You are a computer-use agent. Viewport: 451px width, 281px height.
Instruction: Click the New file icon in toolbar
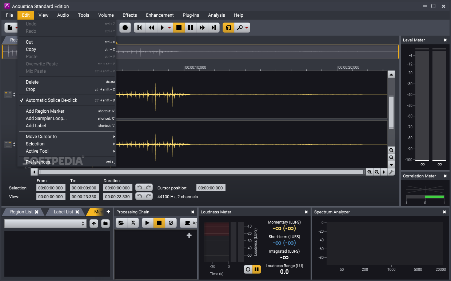10,28
